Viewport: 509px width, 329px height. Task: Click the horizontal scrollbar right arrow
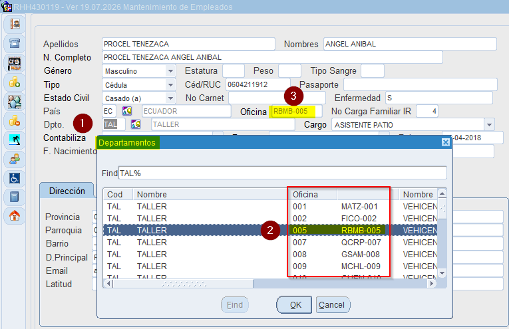point(431,284)
